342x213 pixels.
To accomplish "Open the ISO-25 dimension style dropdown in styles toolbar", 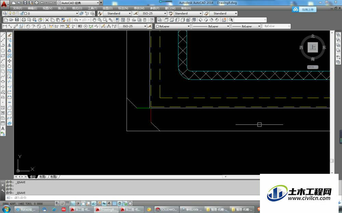I will (153, 14).
